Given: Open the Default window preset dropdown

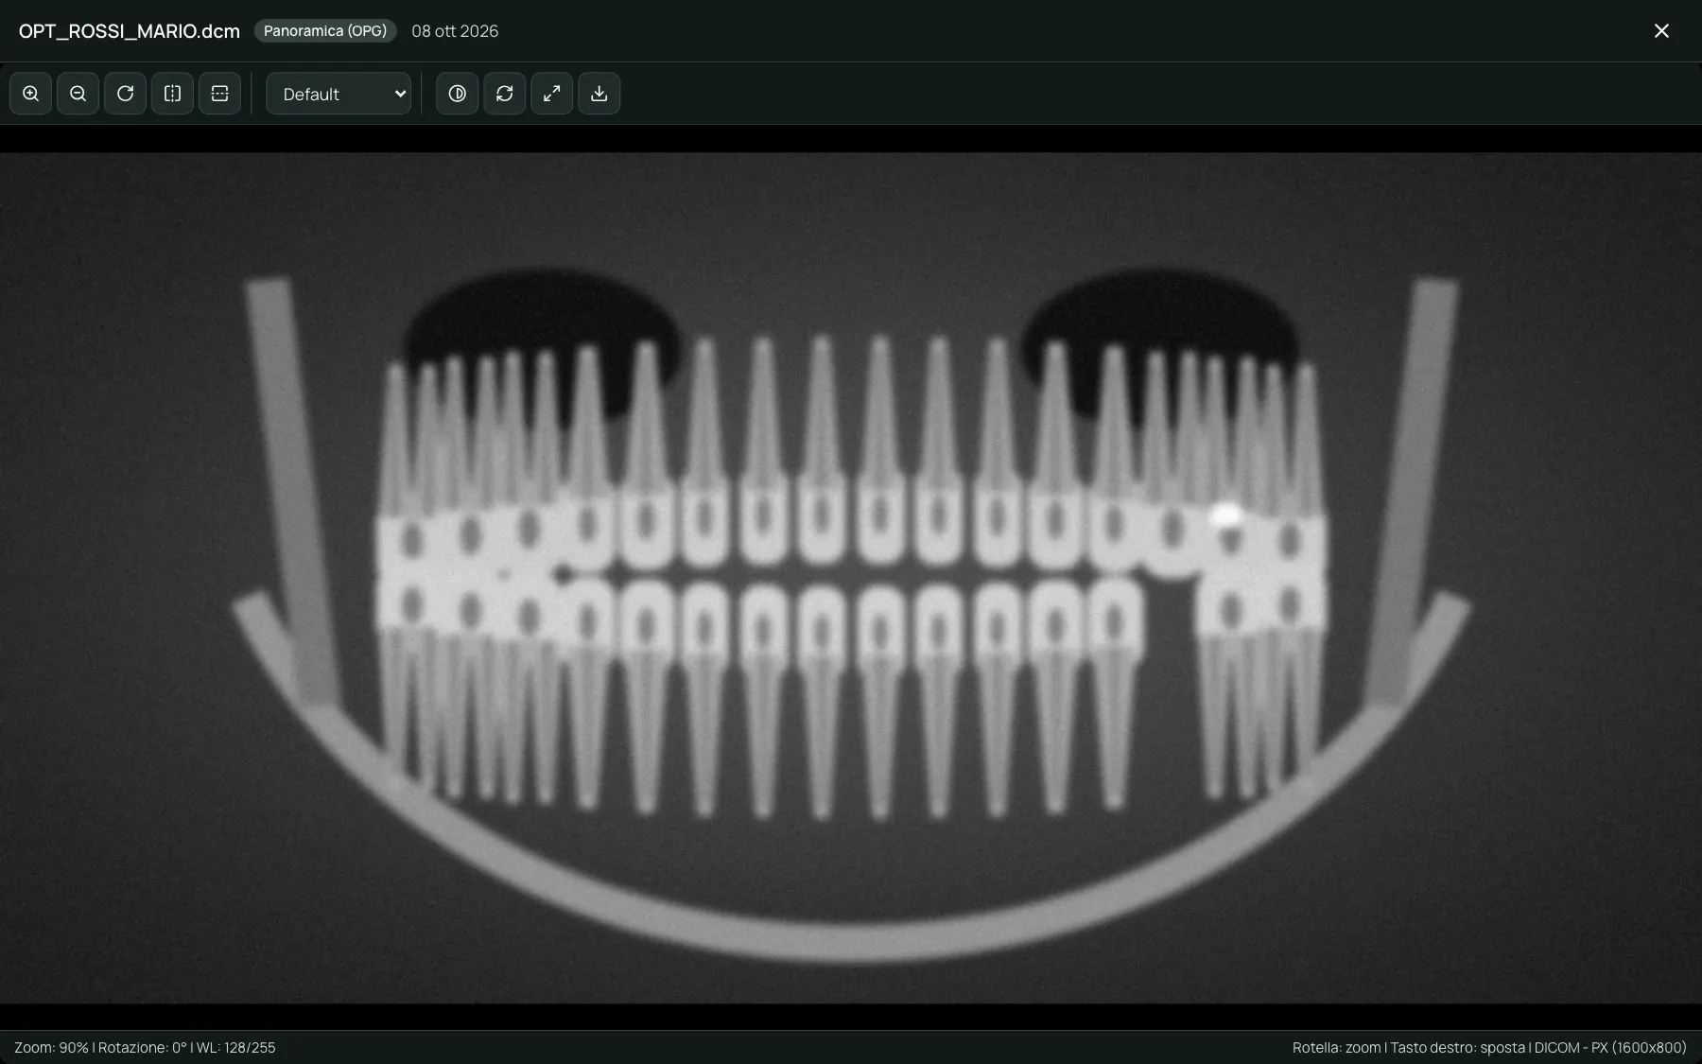Looking at the screenshot, I should click(339, 94).
